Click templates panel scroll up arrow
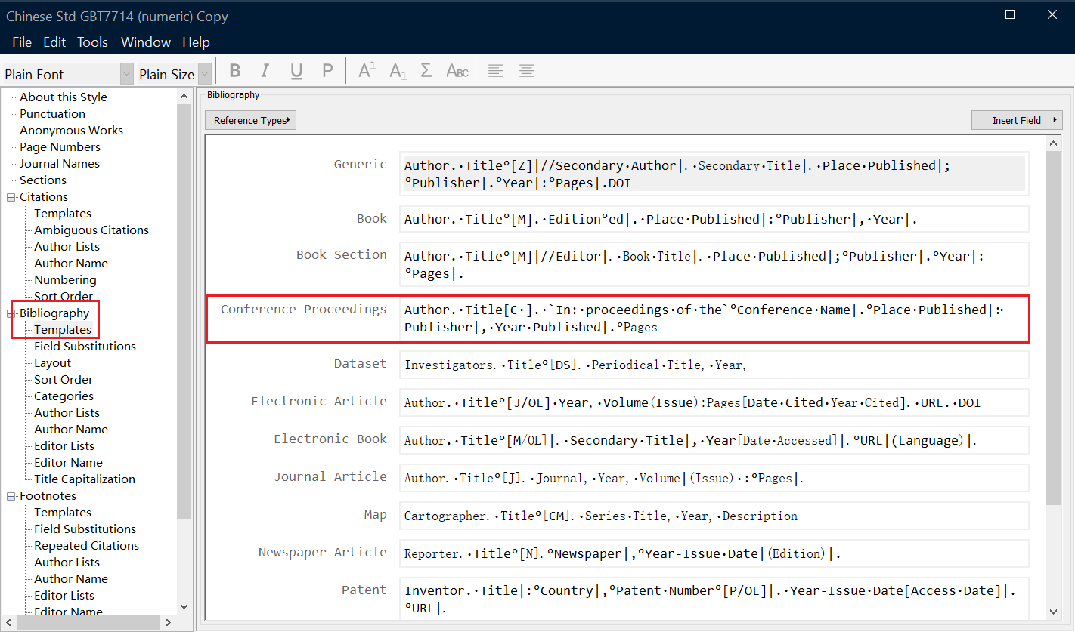The image size is (1075, 632). (x=1054, y=143)
